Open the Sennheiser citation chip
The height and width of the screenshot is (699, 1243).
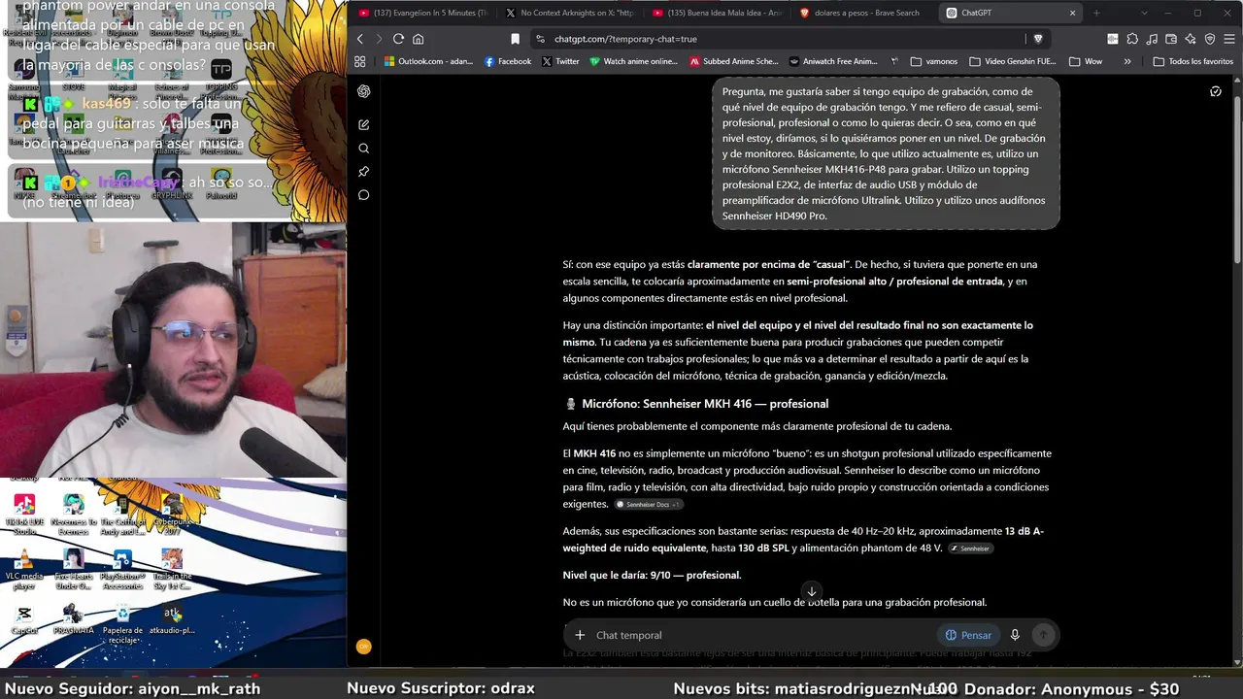pos(970,549)
